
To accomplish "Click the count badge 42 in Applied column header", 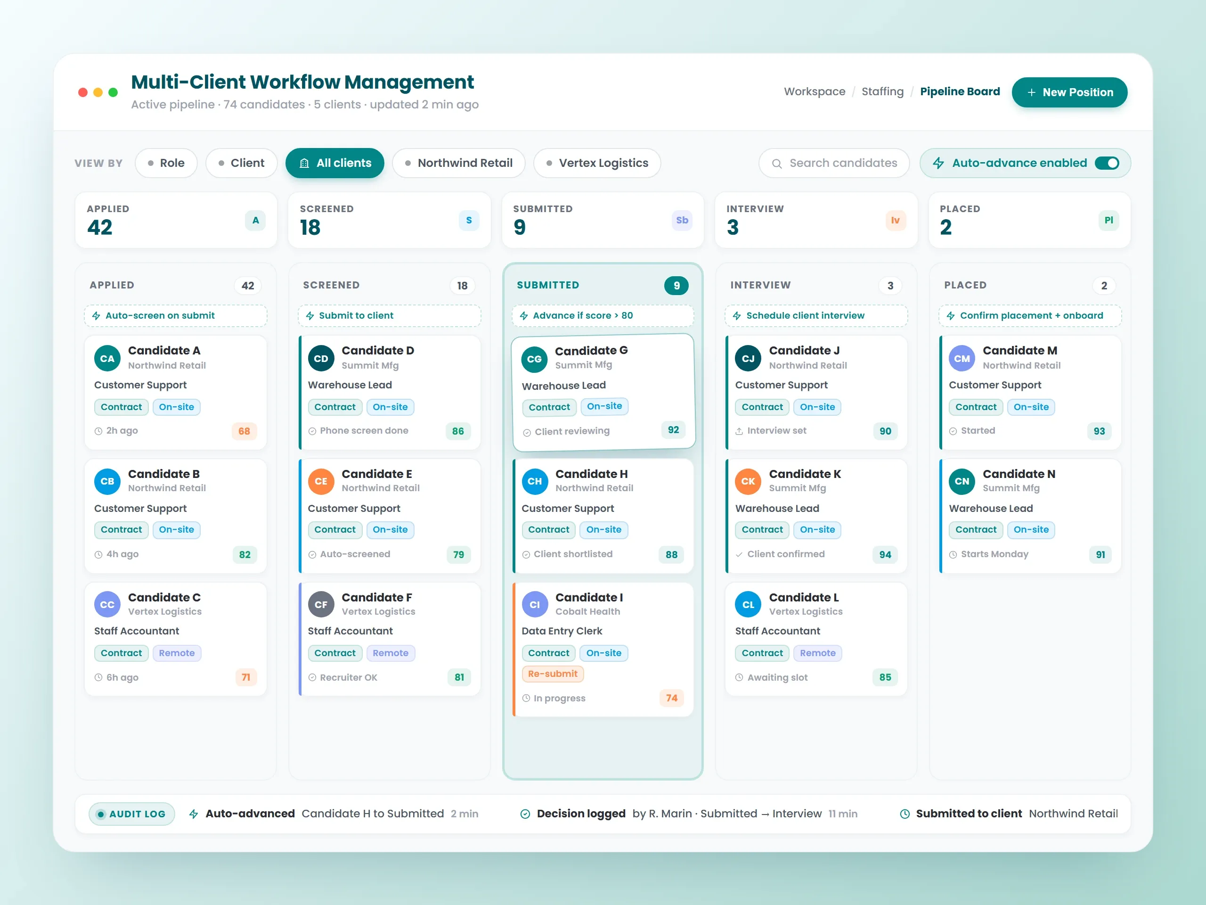I will [x=248, y=285].
